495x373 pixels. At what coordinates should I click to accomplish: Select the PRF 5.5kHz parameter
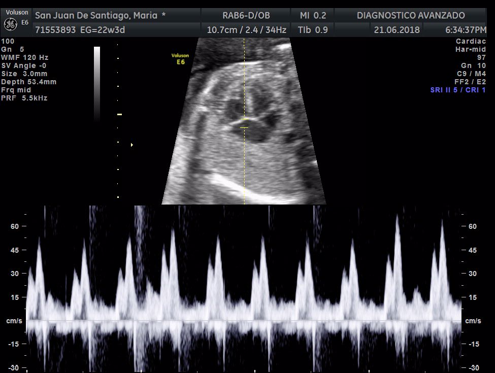point(24,98)
